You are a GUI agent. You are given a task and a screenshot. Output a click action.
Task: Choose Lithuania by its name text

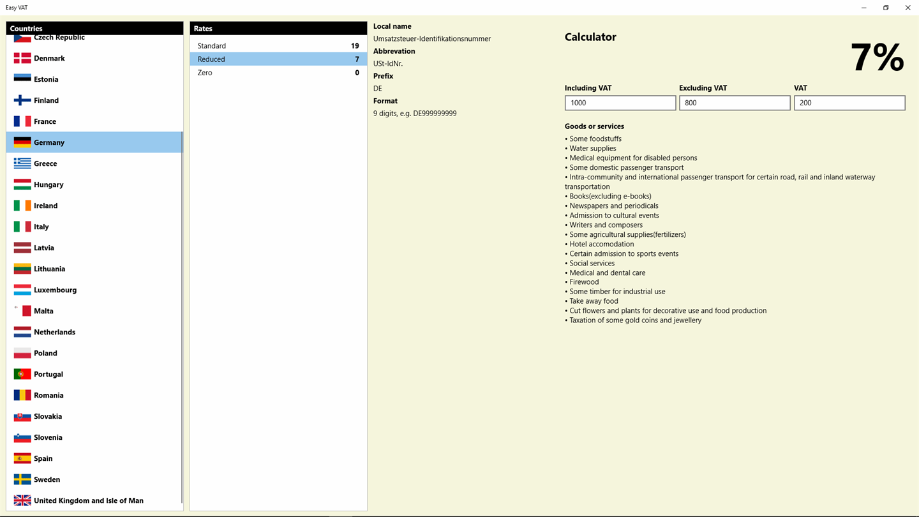pyautogui.click(x=49, y=269)
